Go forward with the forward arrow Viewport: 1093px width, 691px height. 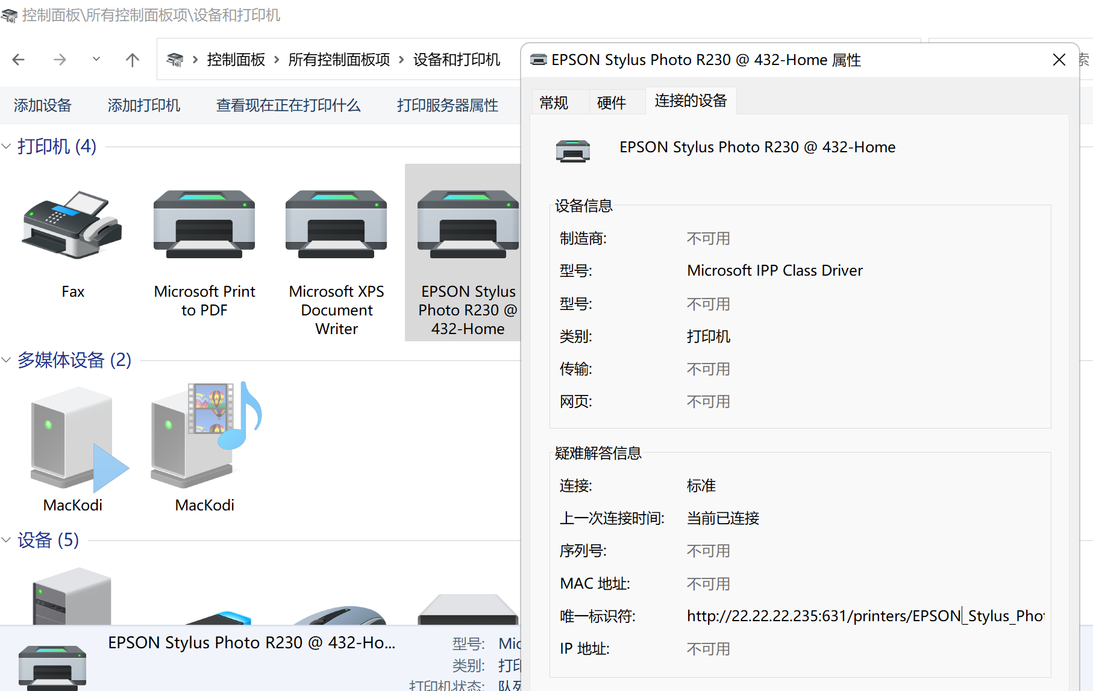(60, 60)
